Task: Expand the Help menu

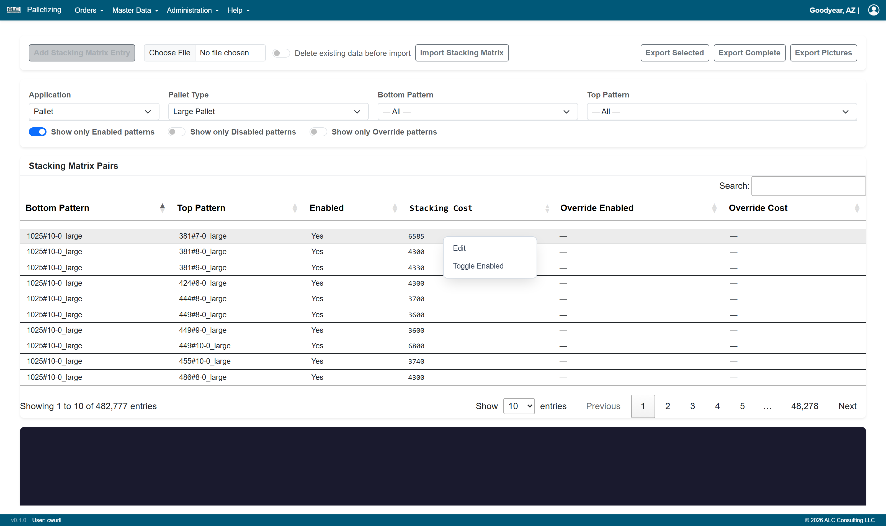Action: 238,10
